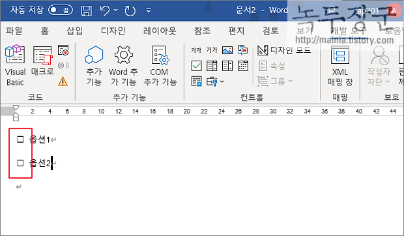Open the Macros dialog
The image size is (404, 236).
pyautogui.click(x=42, y=61)
